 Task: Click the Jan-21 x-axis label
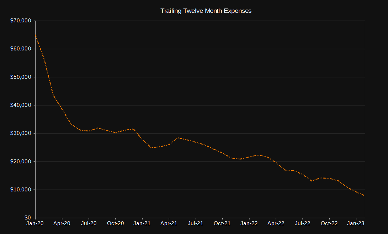click(x=142, y=223)
